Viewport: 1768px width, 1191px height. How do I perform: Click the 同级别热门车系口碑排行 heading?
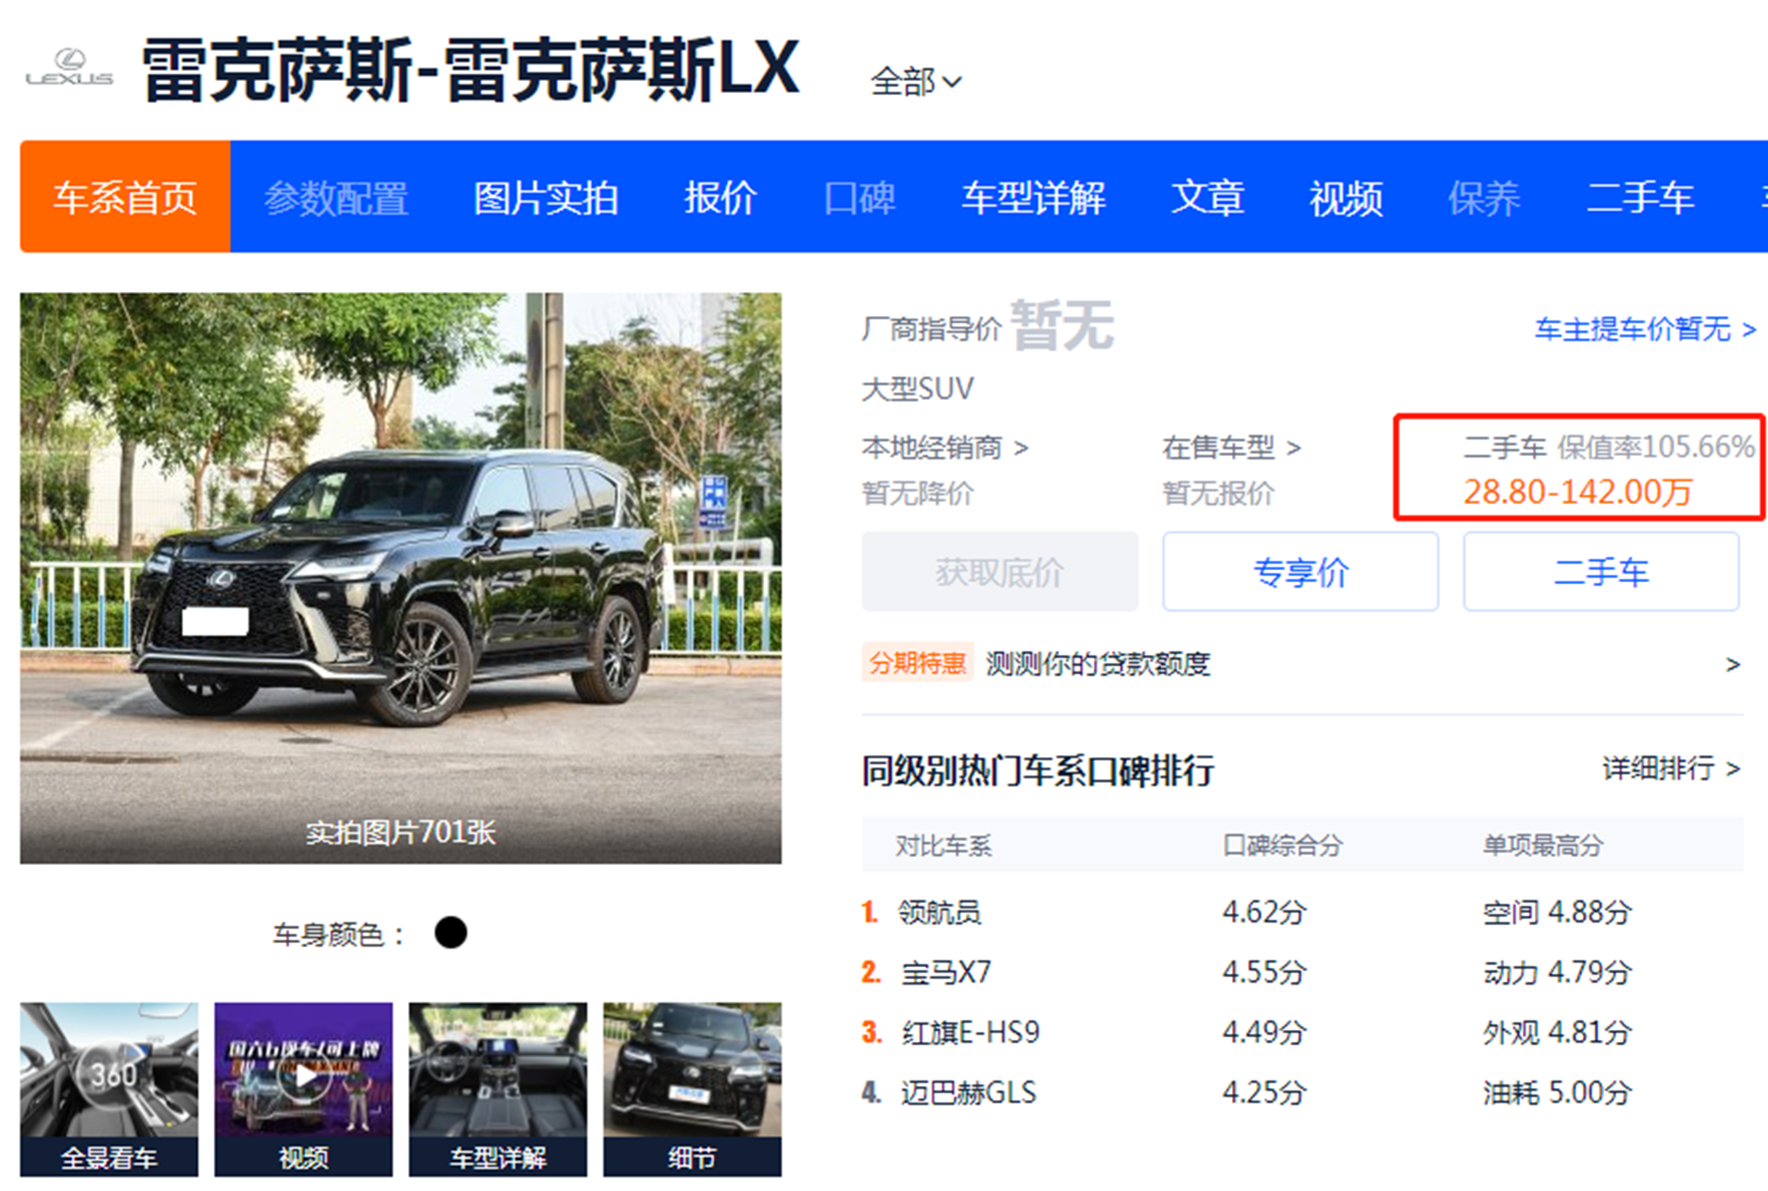click(x=1038, y=770)
